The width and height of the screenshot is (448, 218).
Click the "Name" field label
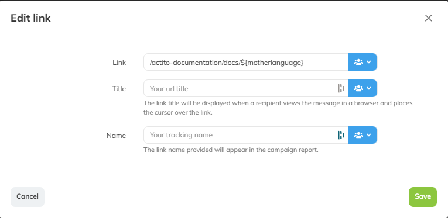click(116, 136)
